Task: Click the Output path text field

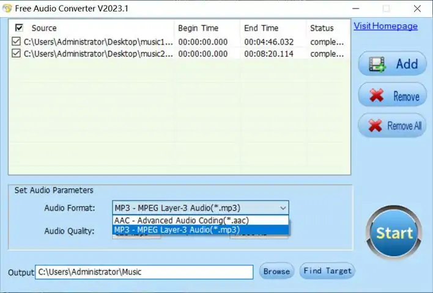Action: 144,272
